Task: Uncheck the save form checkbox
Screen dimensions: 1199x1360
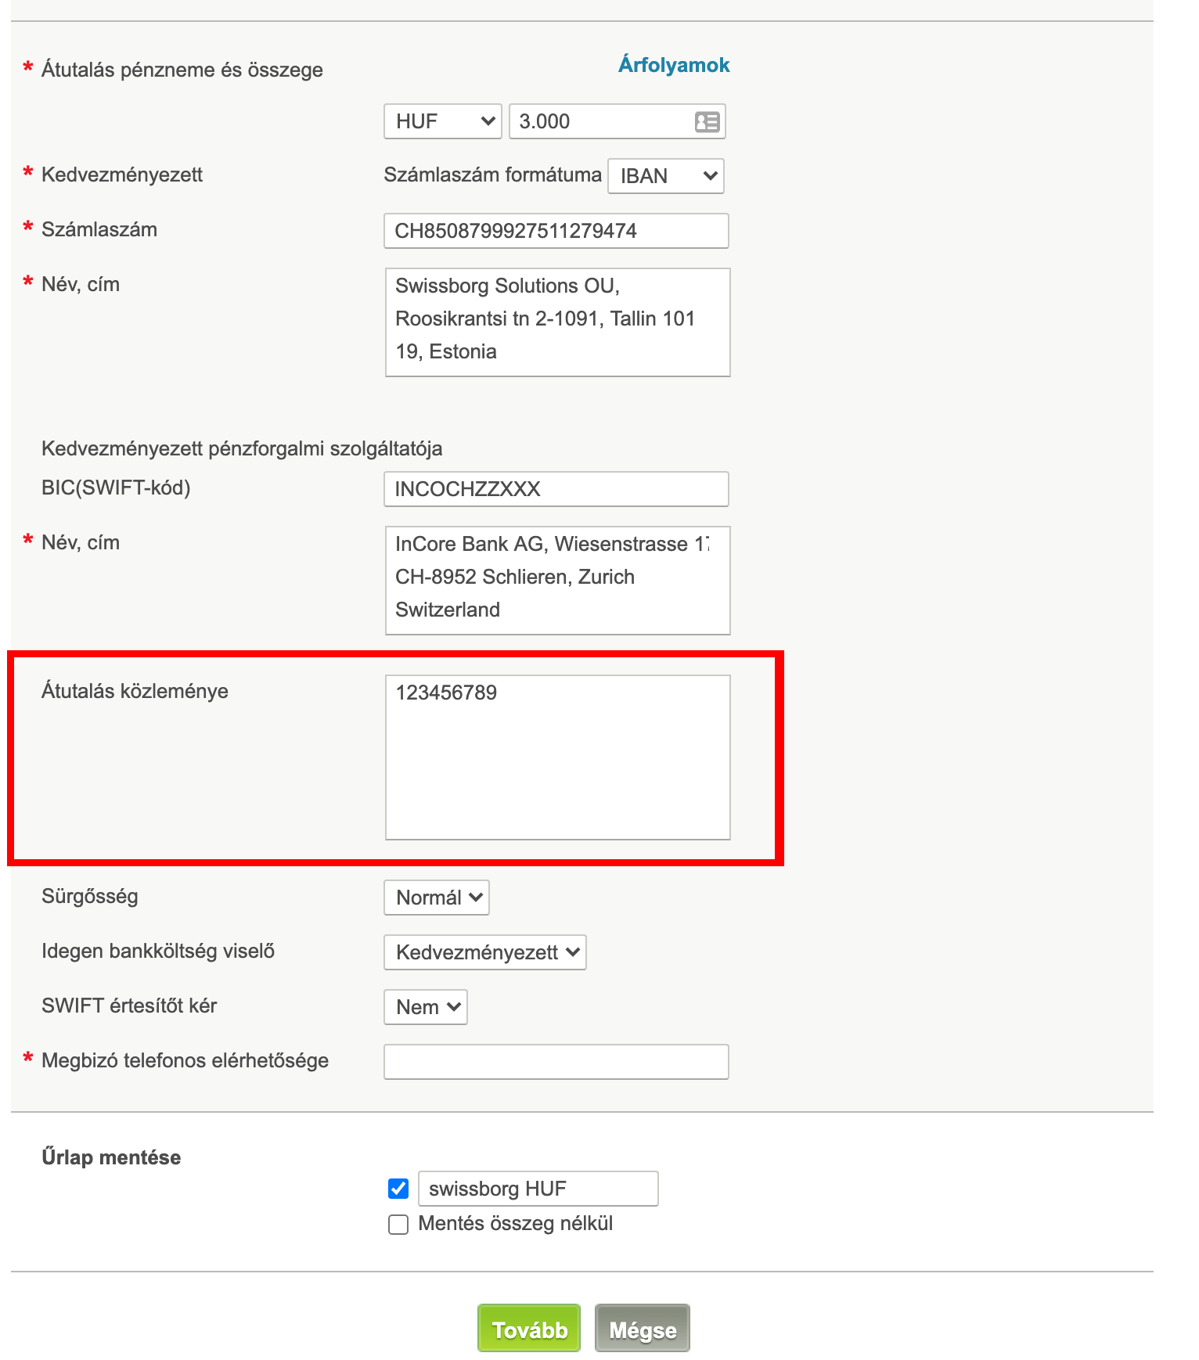Action: pos(398,1189)
